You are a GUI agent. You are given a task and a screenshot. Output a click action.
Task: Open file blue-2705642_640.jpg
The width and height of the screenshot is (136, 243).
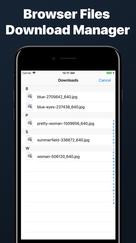click(68, 97)
